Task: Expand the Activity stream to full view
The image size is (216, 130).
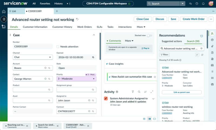Action: 152,92
